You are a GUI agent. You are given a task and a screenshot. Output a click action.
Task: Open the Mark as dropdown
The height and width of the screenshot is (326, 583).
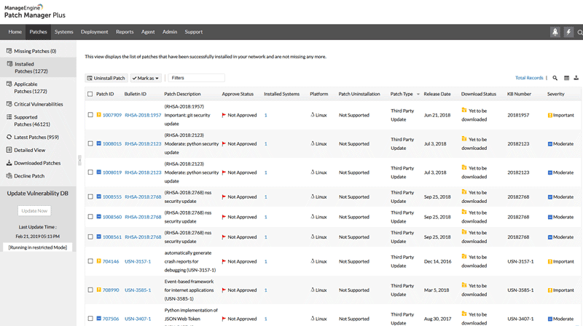[x=146, y=78]
